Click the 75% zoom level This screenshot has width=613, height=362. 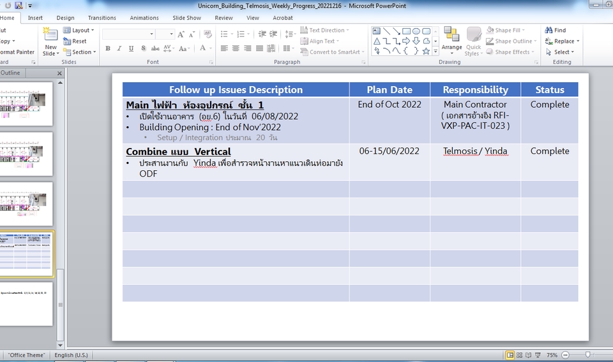pos(552,355)
